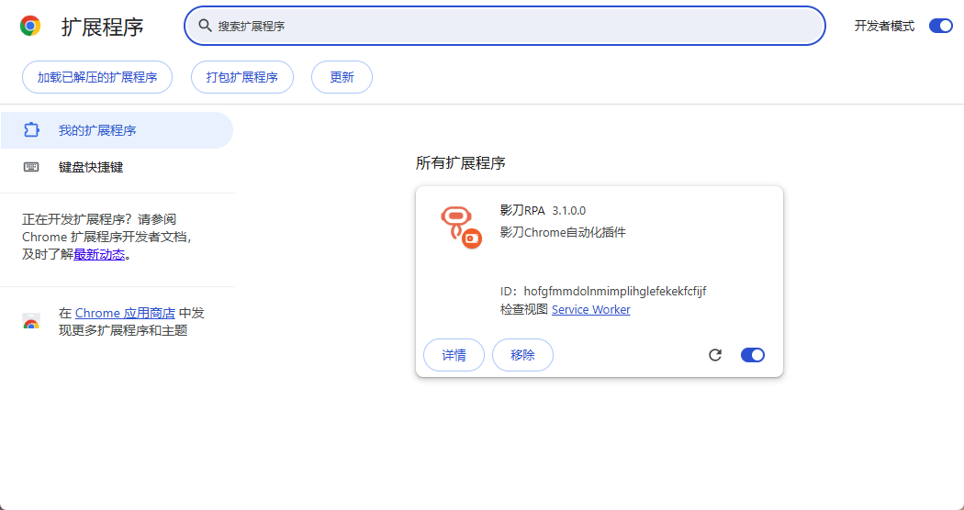Open the Chrome 应用商店 link
This screenshot has width=964, height=510.
click(x=125, y=314)
